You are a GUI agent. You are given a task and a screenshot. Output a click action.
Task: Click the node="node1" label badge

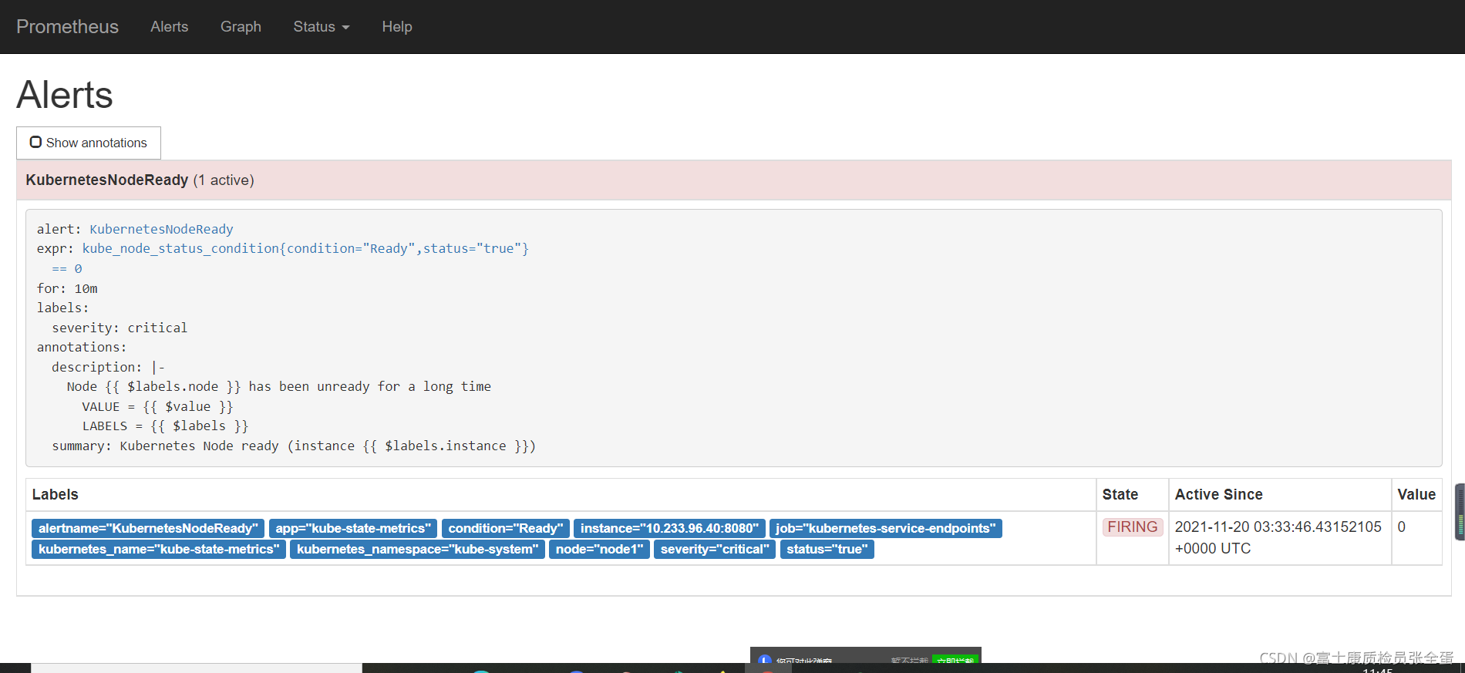(599, 549)
